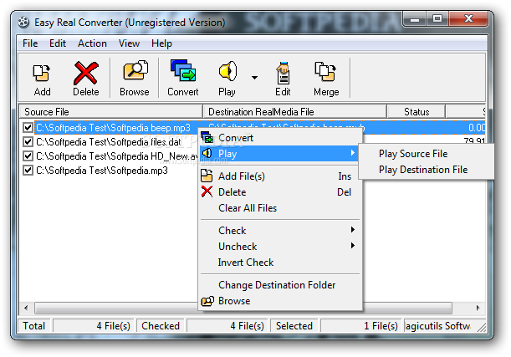Open the Action menu

[92, 43]
